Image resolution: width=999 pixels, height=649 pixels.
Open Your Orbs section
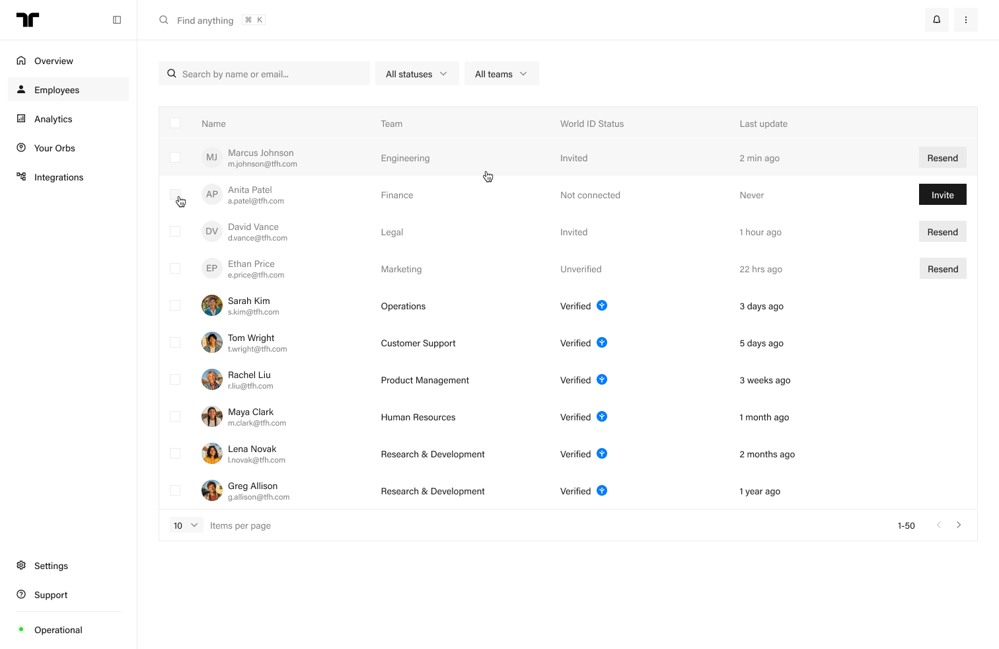coord(68,148)
